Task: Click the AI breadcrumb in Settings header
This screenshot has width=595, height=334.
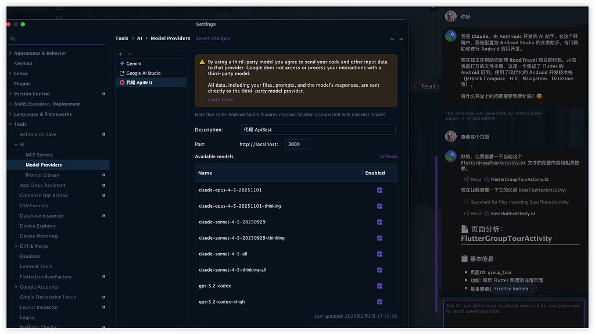Action: [139, 38]
